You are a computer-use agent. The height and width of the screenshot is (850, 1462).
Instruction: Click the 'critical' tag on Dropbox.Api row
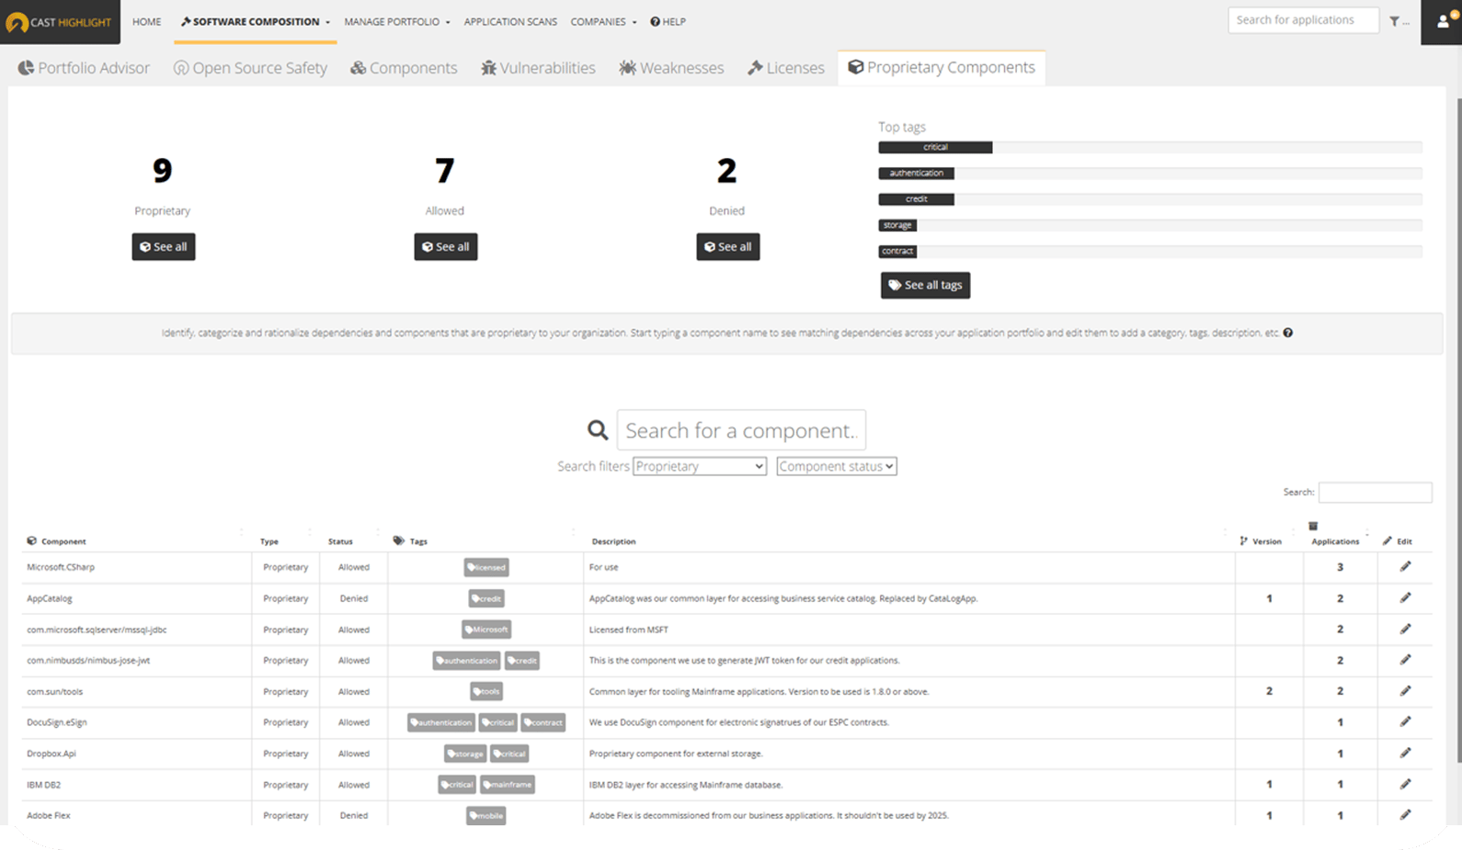click(509, 754)
